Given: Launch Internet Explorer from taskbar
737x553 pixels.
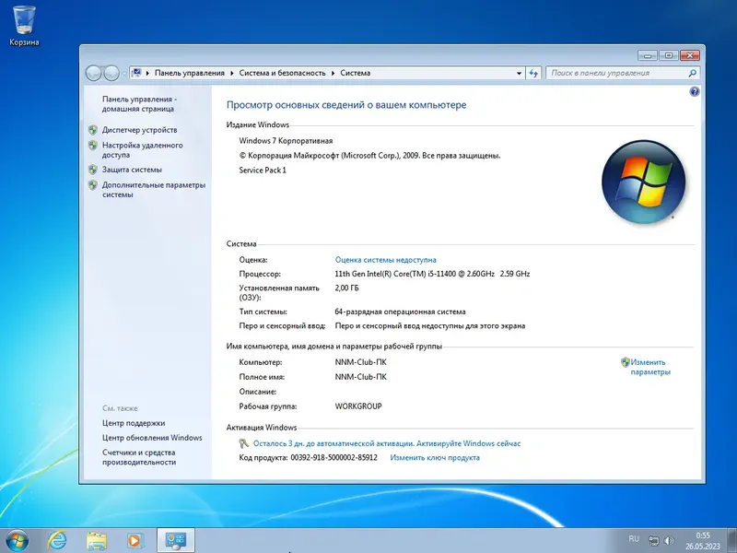Looking at the screenshot, I should (57, 541).
